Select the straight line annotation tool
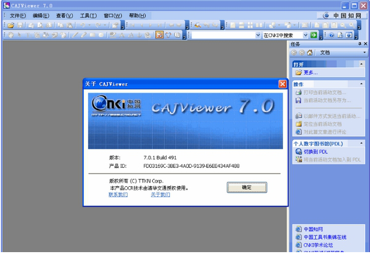The width and height of the screenshot is (370, 262). click(75, 35)
